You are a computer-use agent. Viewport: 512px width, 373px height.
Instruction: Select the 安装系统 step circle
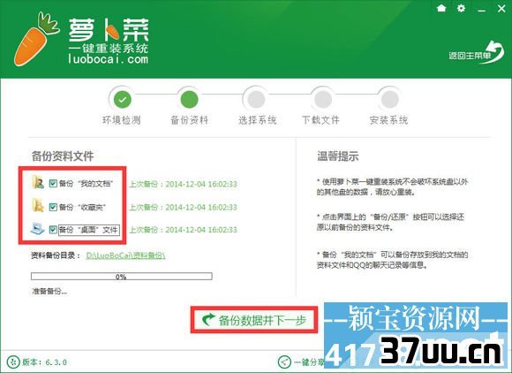(x=390, y=99)
